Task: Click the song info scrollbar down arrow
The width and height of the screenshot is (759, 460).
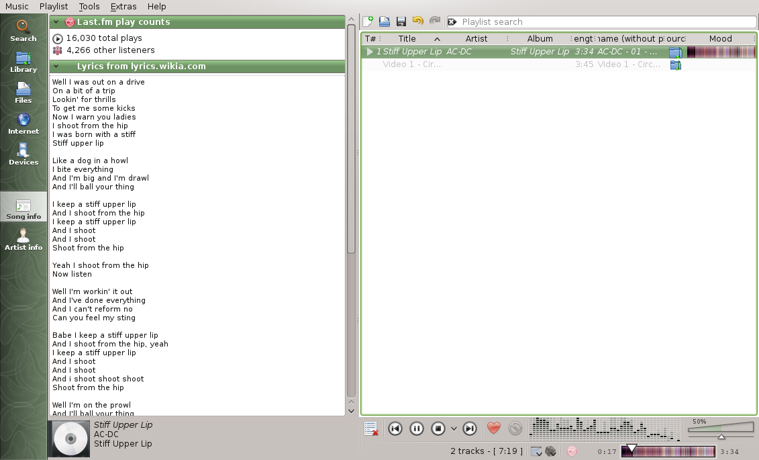Action: coord(352,411)
